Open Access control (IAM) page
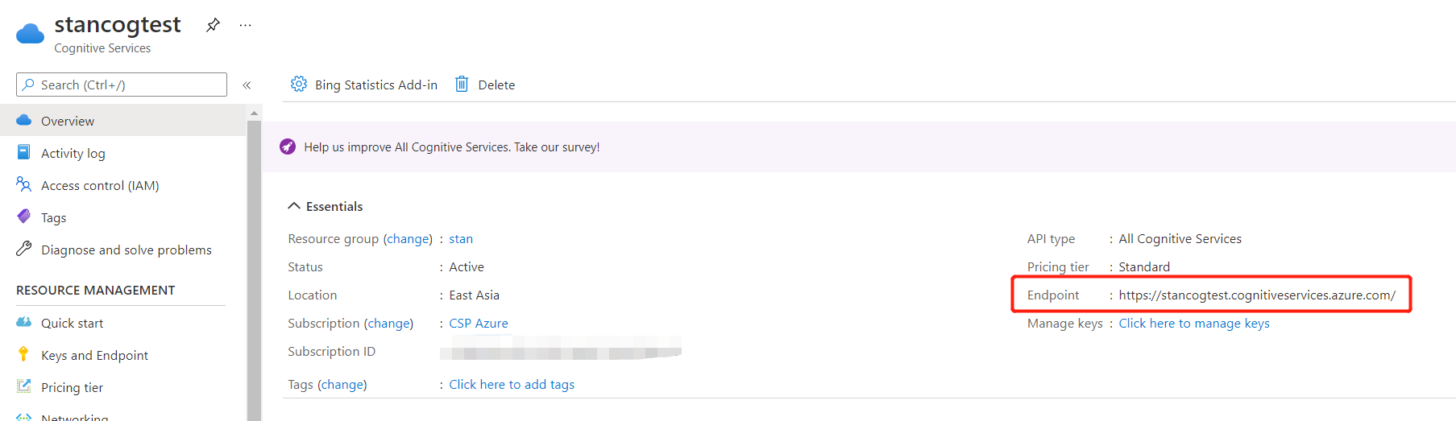 click(100, 185)
